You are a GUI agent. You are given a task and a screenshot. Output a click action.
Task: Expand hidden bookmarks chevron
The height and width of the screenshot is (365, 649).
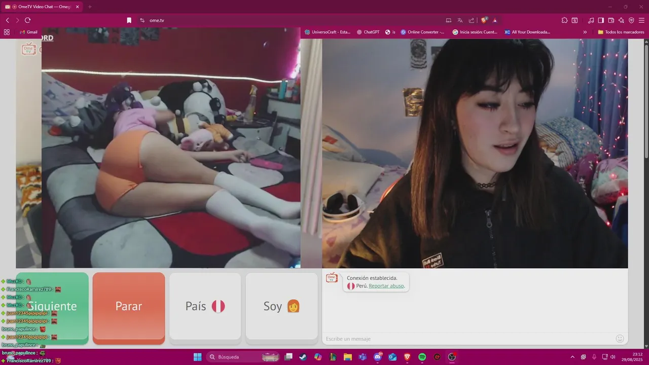(585, 32)
